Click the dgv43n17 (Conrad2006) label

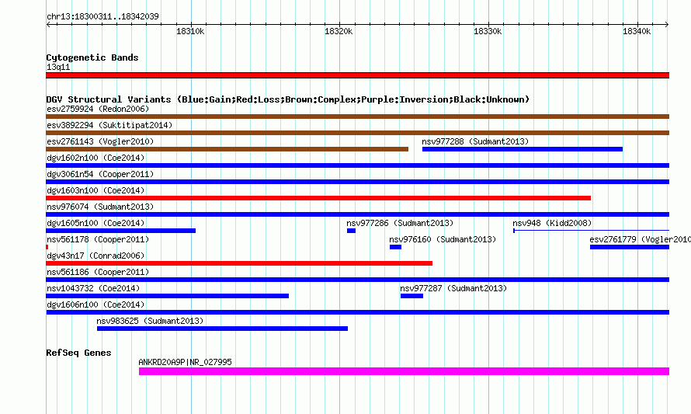[95, 256]
